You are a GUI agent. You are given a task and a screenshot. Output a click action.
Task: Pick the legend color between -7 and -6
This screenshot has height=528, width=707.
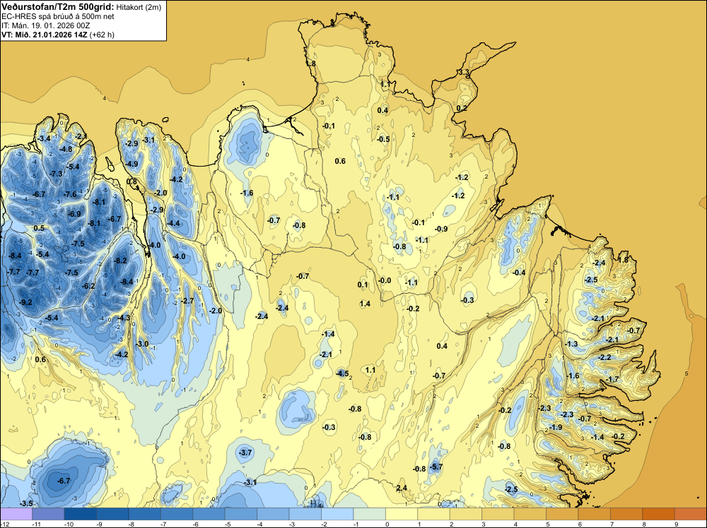point(177,514)
